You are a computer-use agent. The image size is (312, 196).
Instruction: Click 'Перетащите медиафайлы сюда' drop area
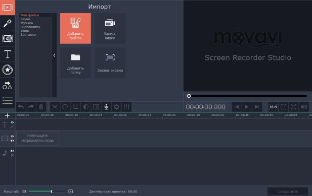tap(37, 139)
